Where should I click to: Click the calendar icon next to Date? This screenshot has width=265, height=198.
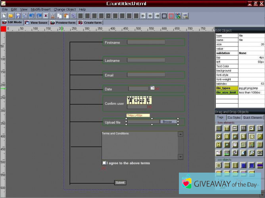tap(152, 88)
